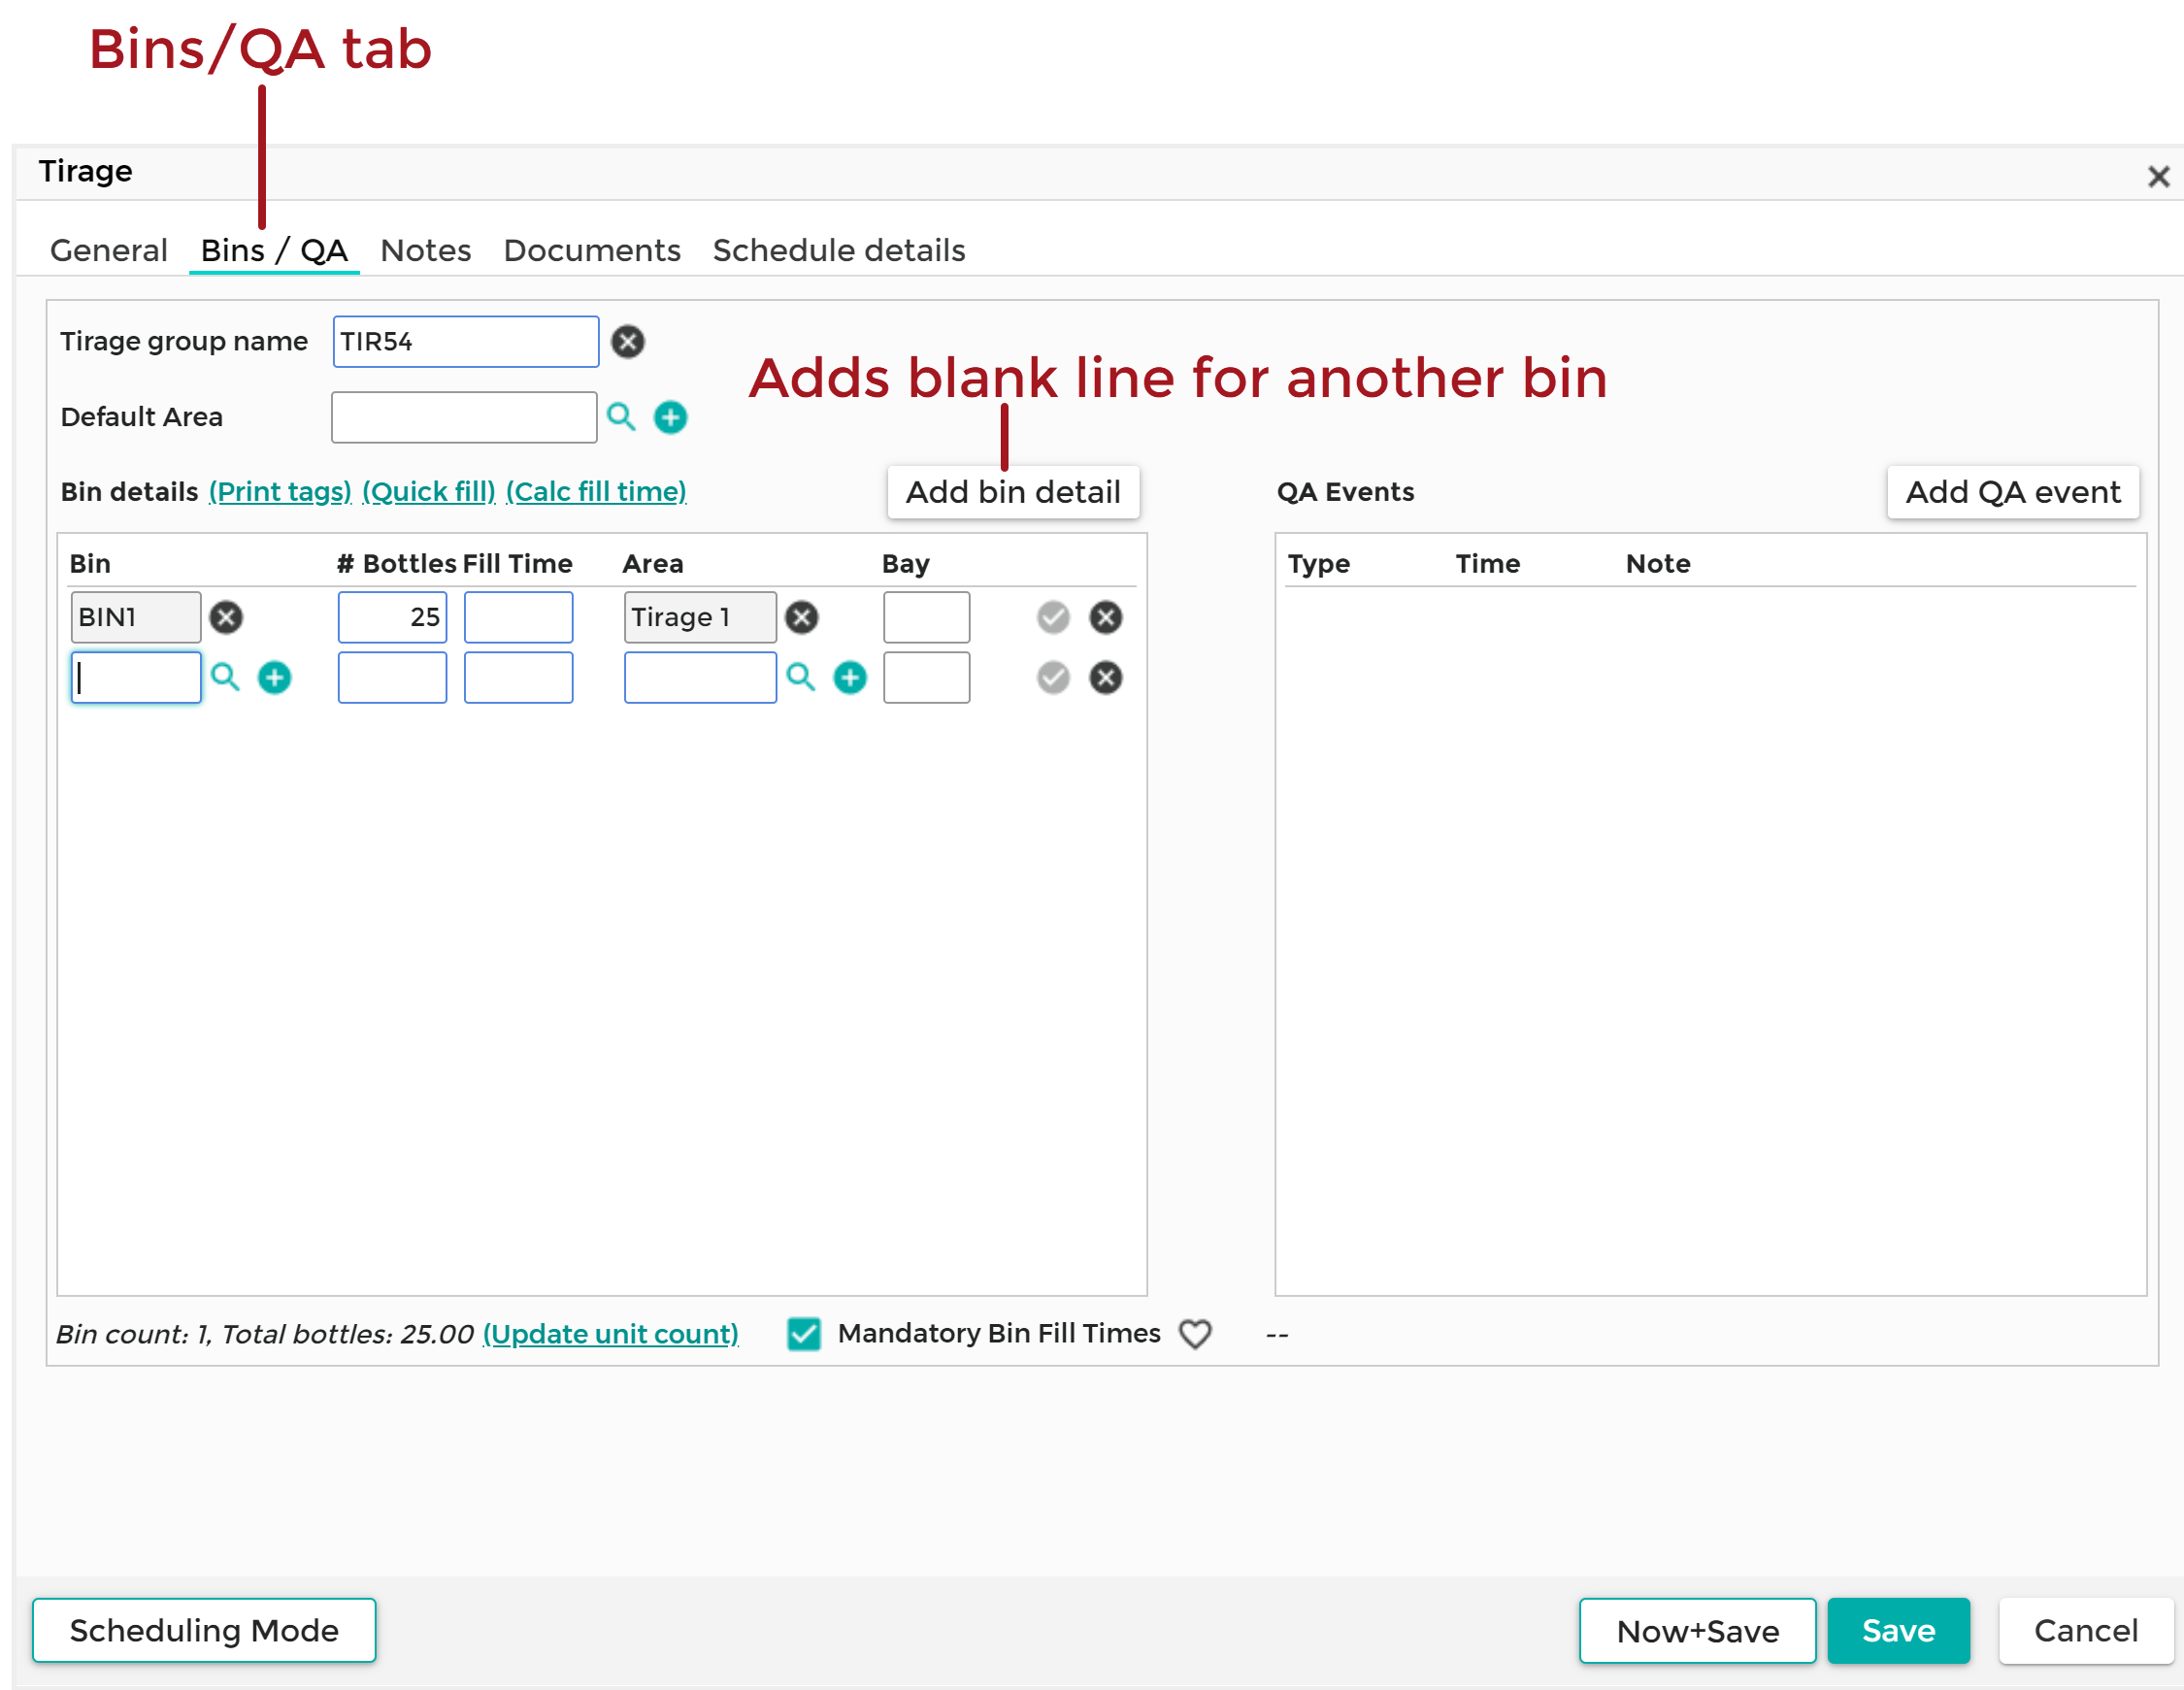The width and height of the screenshot is (2184, 1690).
Task: Select the Bins / QA tab
Action: tap(274, 250)
